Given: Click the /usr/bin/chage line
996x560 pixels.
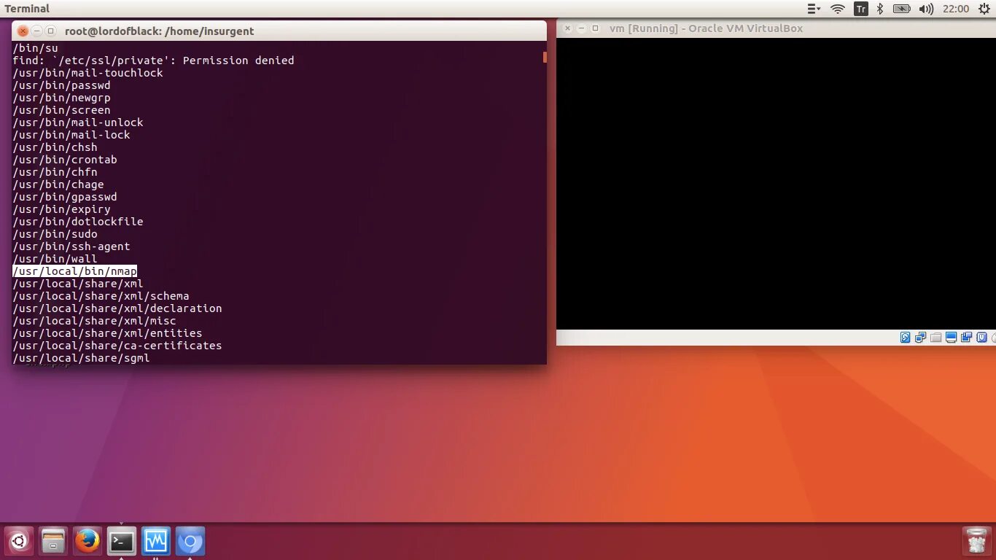Looking at the screenshot, I should coord(58,184).
